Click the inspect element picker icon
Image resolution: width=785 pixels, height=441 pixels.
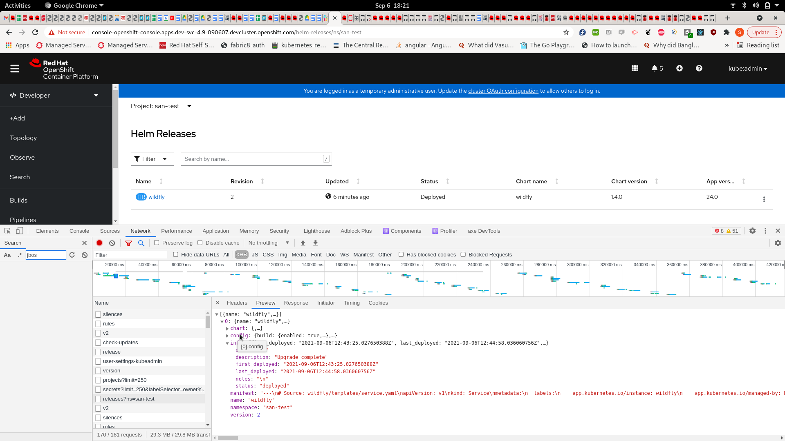[7, 231]
